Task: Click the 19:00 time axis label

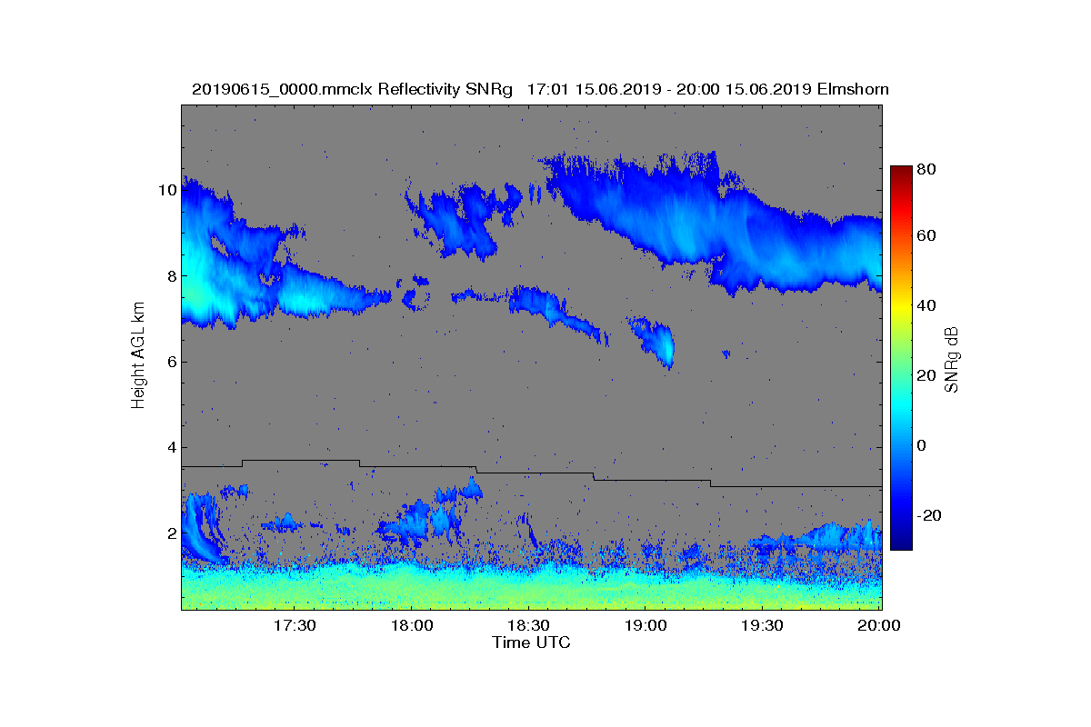Action: click(645, 625)
